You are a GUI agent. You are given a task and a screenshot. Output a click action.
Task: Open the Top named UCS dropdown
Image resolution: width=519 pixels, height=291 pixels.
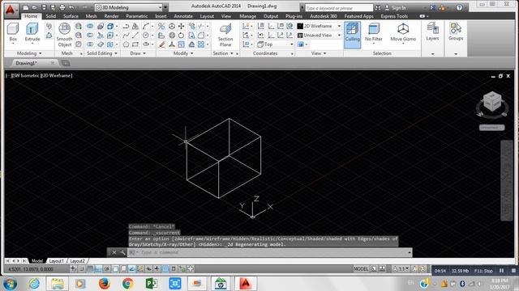pyautogui.click(x=276, y=44)
